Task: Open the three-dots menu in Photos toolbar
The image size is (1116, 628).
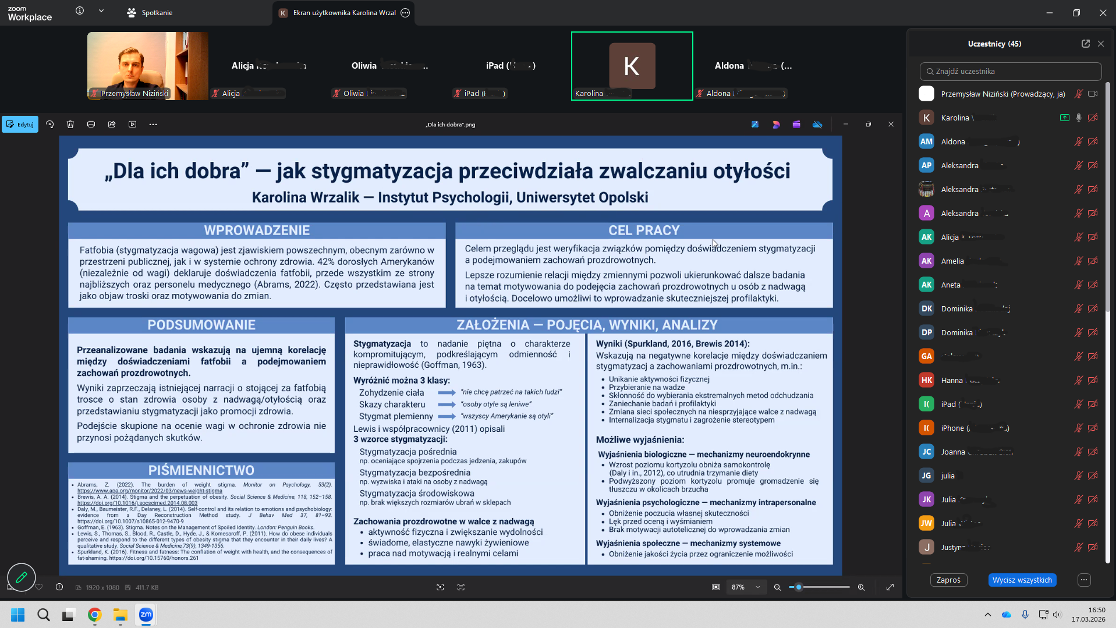Action: coord(153,125)
